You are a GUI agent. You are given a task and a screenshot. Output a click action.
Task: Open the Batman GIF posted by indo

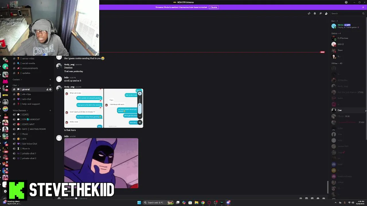pyautogui.click(x=101, y=163)
